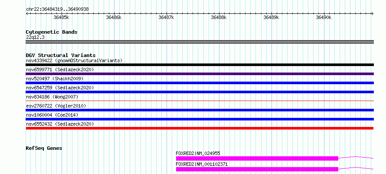Click the 36487k ruler tick label
This screenshot has width=386, height=174.
[x=166, y=17]
